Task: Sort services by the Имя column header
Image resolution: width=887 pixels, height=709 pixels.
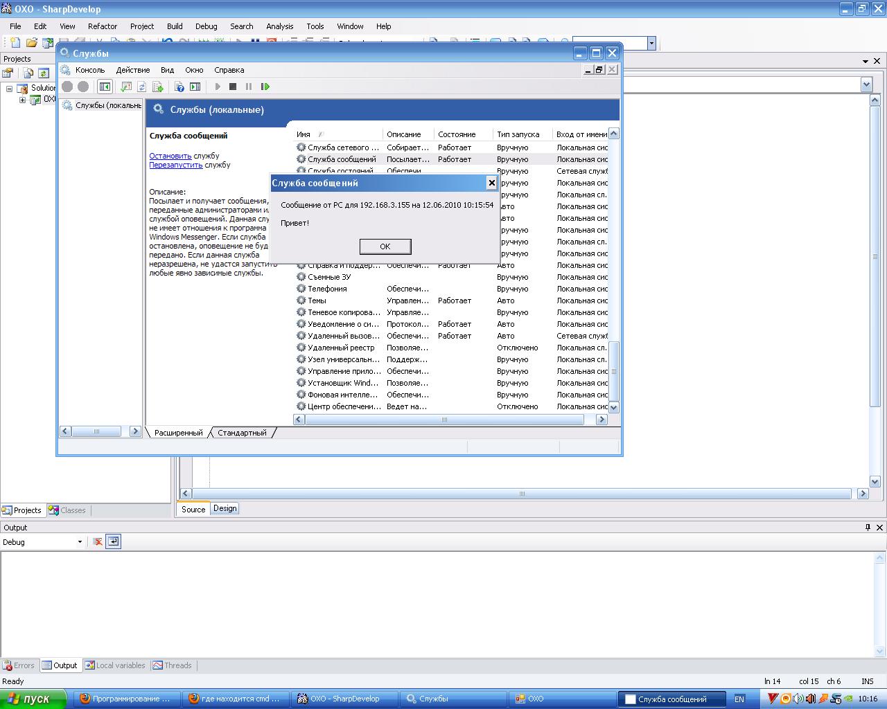Action: pos(338,134)
